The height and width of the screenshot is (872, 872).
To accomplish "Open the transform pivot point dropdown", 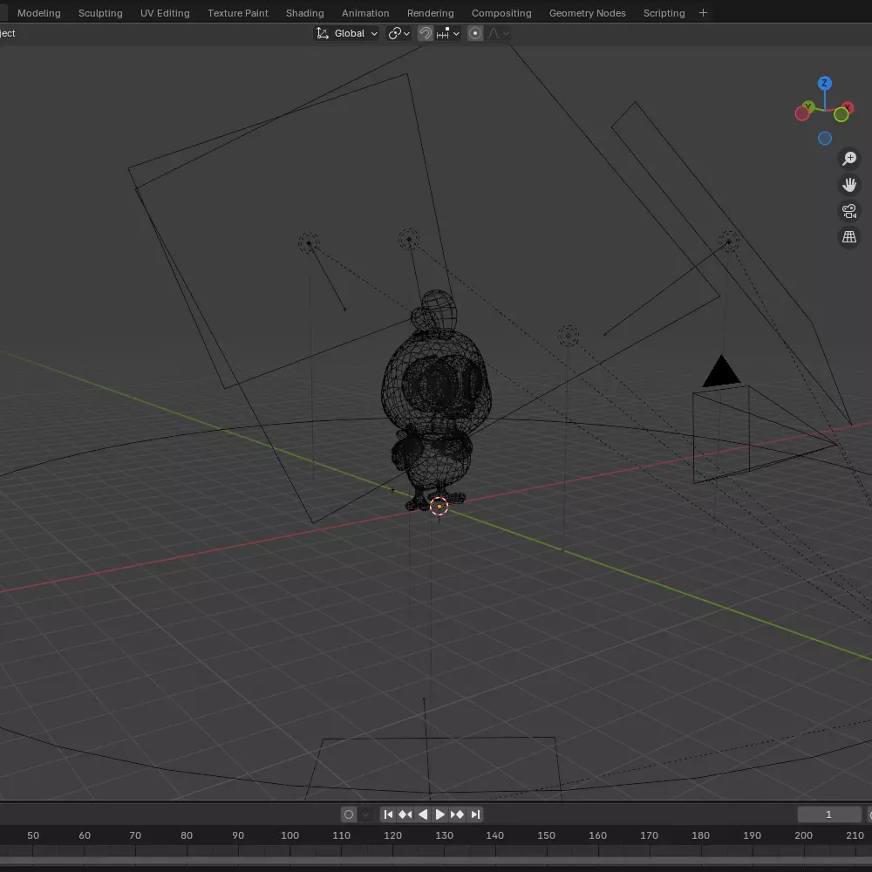I will click(x=399, y=33).
